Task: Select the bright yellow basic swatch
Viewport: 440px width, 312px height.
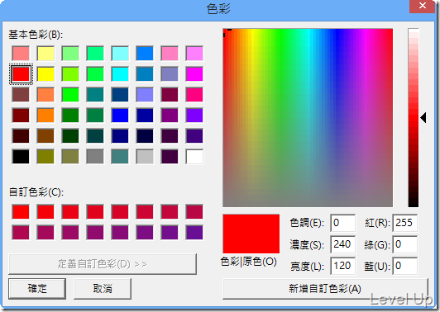Action: (x=45, y=74)
